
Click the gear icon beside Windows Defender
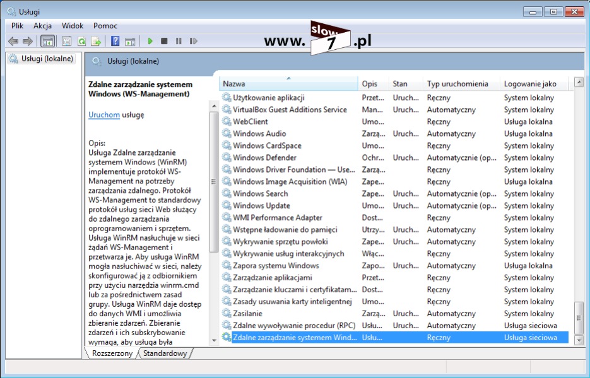[226, 157]
